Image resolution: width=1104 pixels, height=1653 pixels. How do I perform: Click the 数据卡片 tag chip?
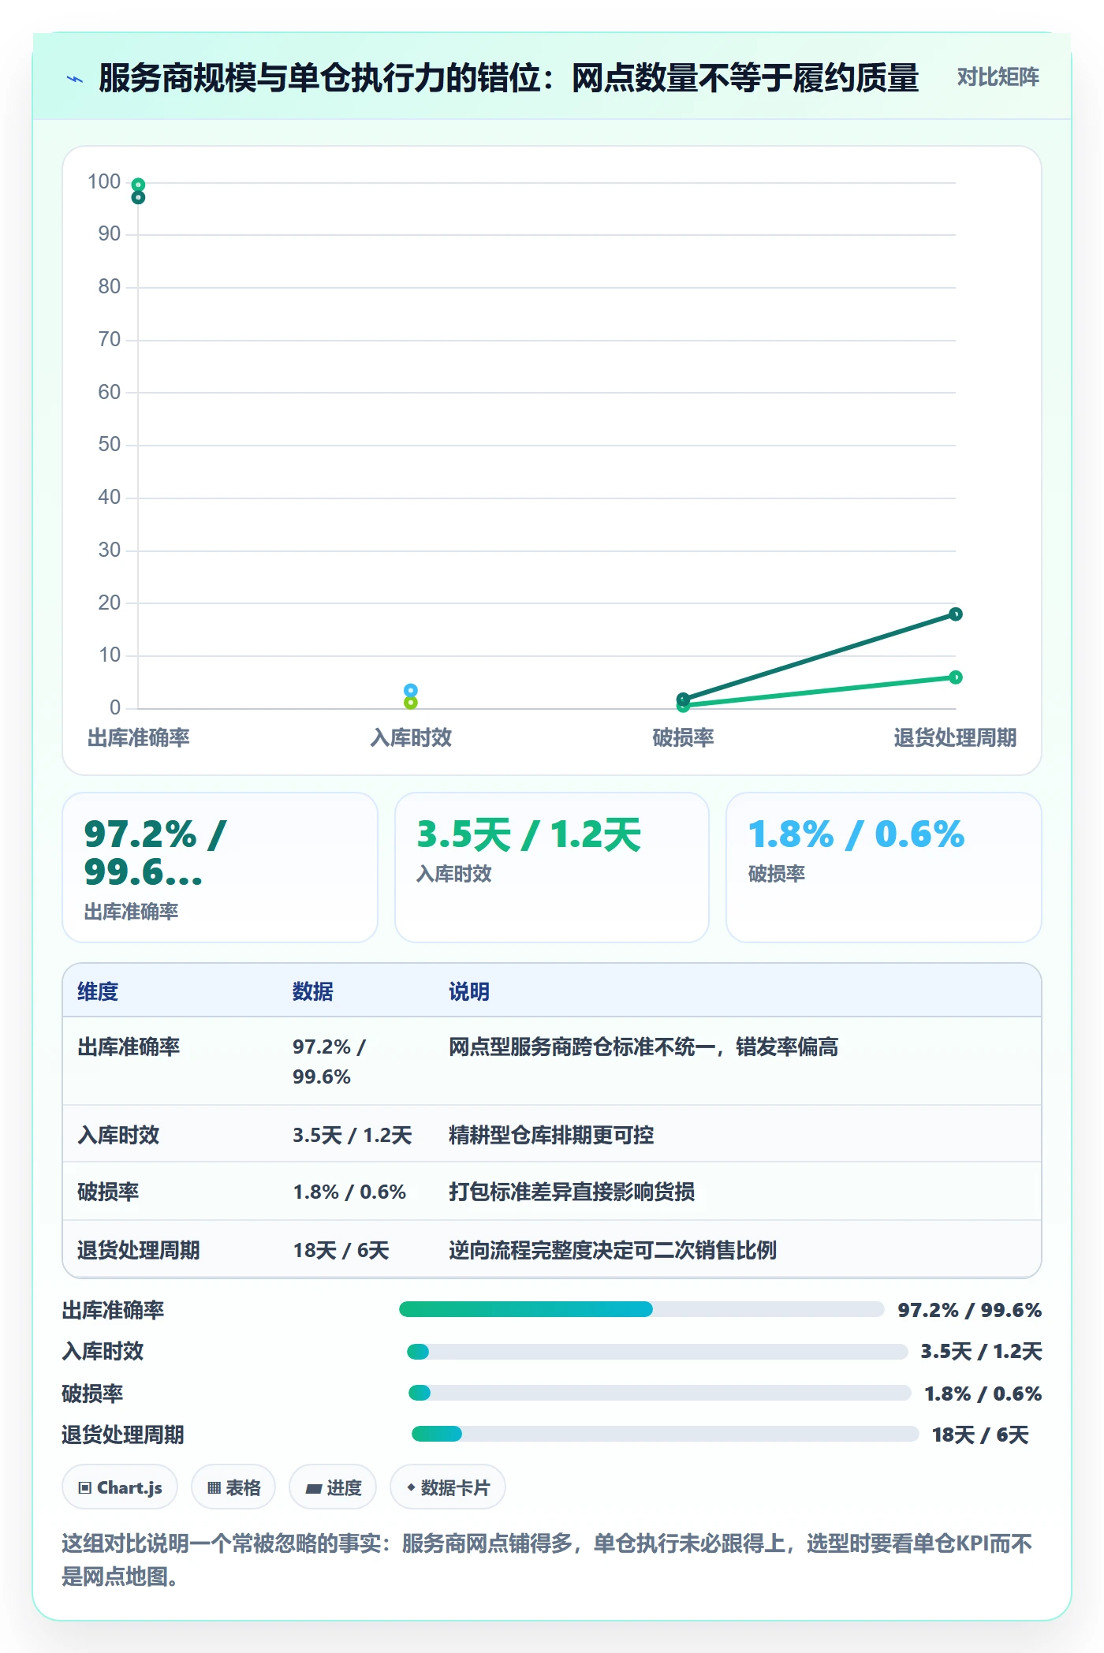(448, 1487)
